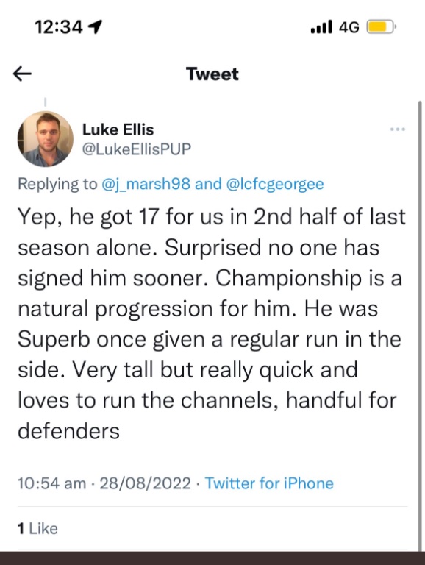Click the Twitter for iPhone link
Screen dimensions: 425x565
pos(269,483)
